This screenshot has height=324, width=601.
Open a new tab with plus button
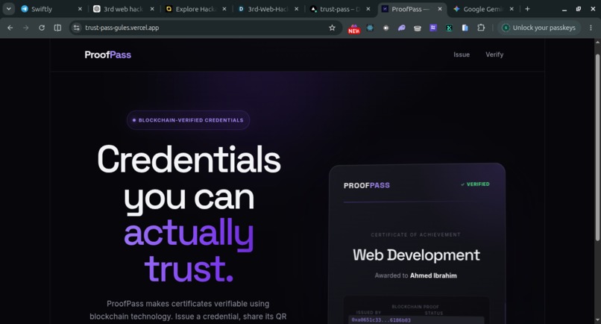[527, 9]
